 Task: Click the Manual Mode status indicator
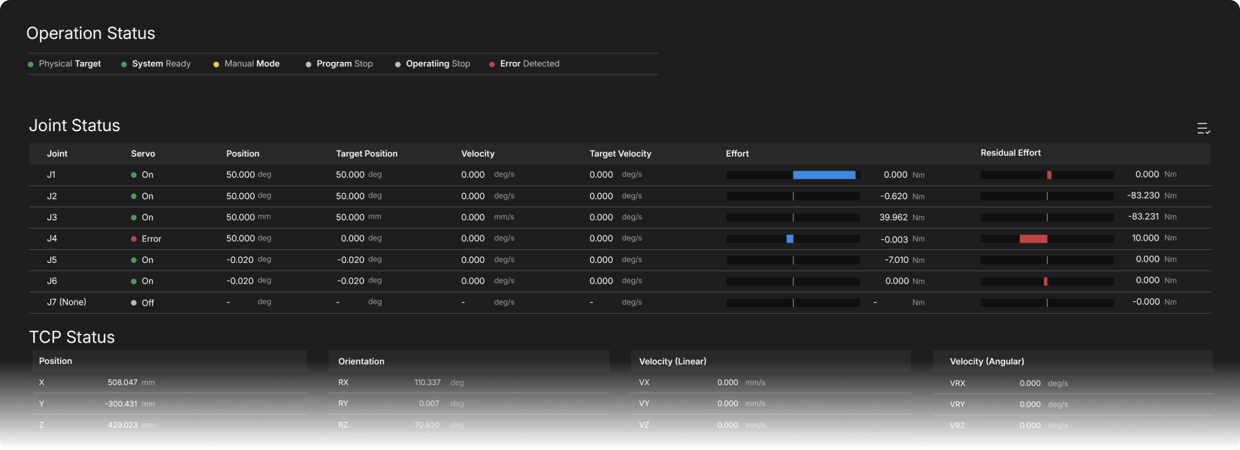tap(246, 64)
